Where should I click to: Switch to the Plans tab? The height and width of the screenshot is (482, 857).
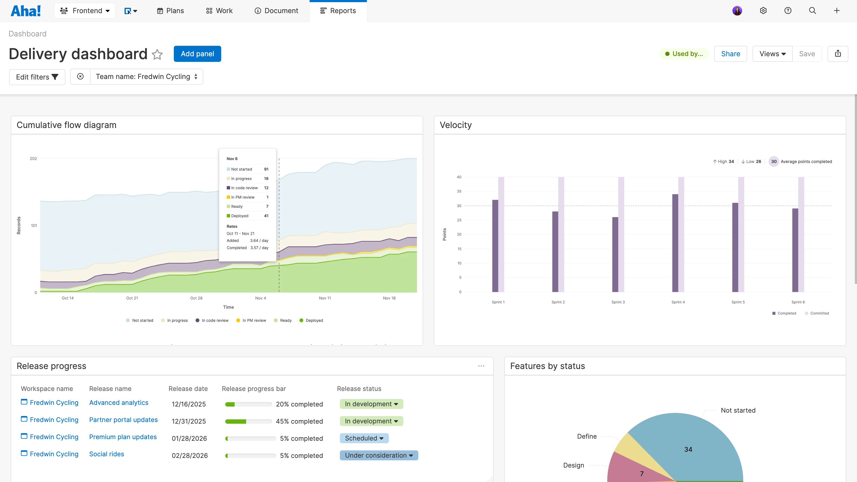[x=170, y=11]
